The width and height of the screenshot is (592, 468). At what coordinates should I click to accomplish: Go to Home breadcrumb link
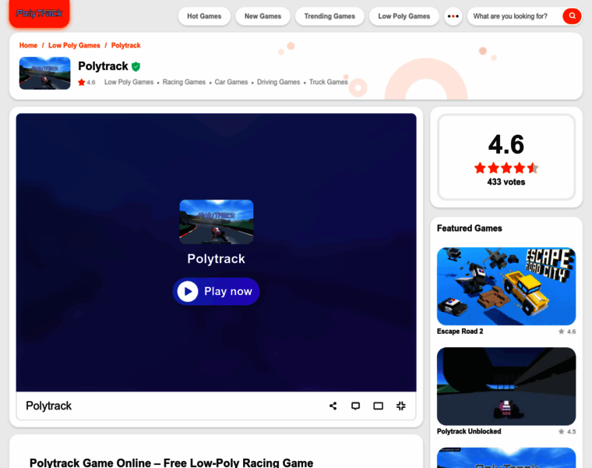tap(28, 45)
